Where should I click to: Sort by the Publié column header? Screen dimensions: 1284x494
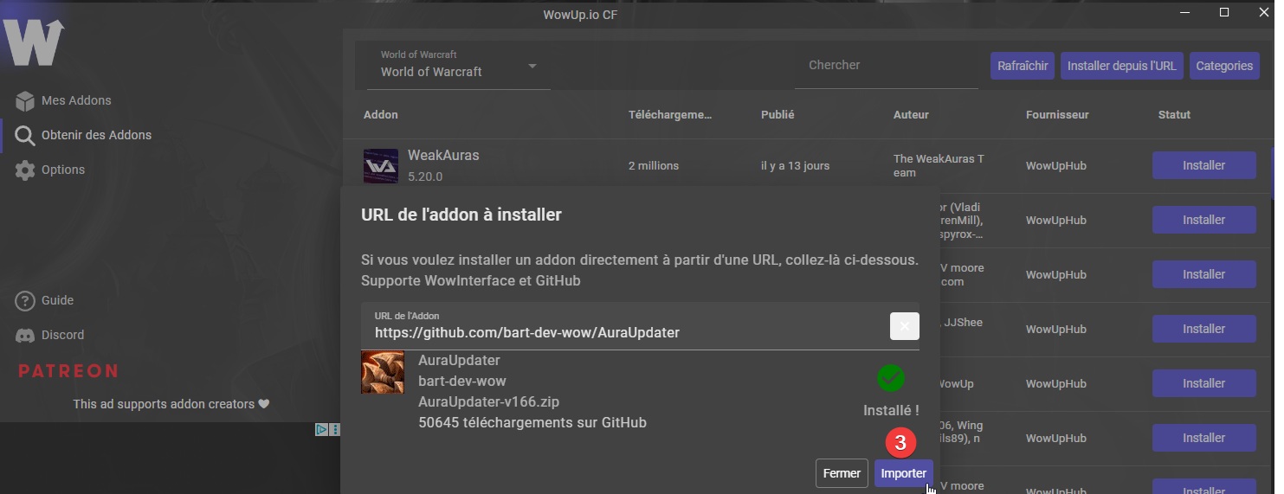coord(777,114)
